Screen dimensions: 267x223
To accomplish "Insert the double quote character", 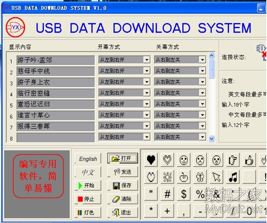I will click(x=151, y=194).
